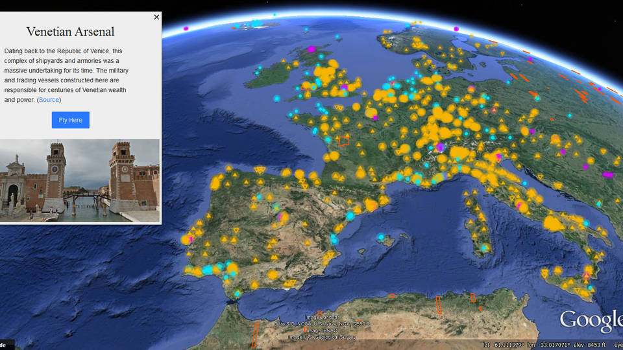Screen dimensions: 623x350
Task: Open the Source link in description
Action: point(49,100)
